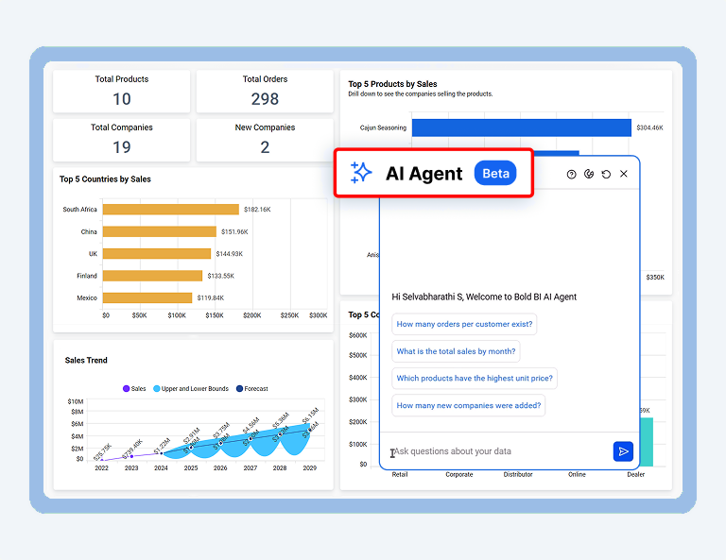Click the 'Cajun Seasoning' label
This screenshot has width=726, height=560.
tap(383, 127)
